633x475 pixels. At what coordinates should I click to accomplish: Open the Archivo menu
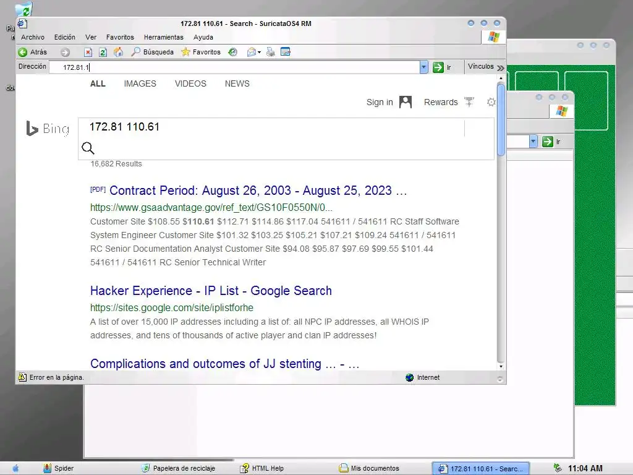tap(33, 37)
